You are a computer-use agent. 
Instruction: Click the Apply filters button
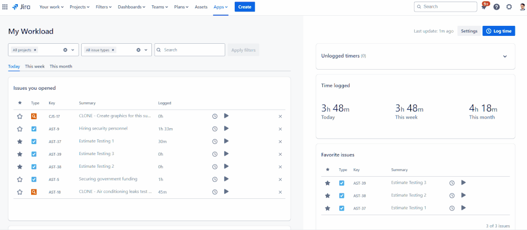pyautogui.click(x=243, y=50)
